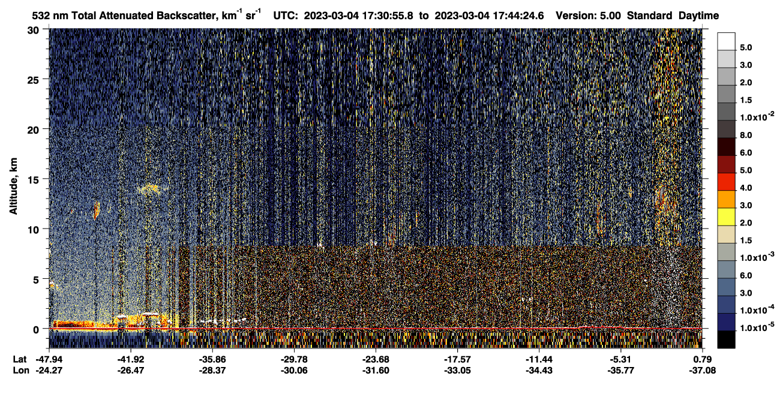Click the longitude value '-28.37'
The image size is (780, 400).
[212, 371]
